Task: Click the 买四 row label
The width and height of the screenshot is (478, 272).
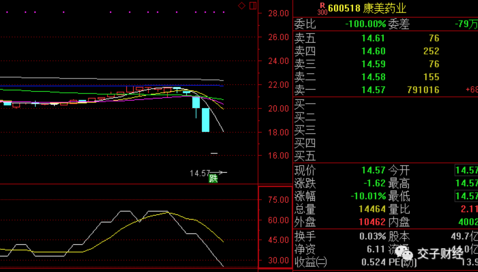Action: (305, 143)
